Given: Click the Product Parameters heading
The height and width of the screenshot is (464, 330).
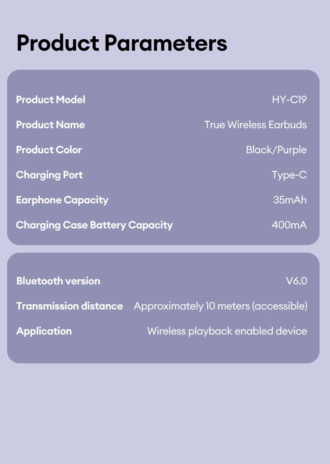Looking at the screenshot, I should [122, 43].
